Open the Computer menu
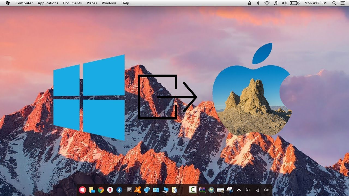 point(24,3)
